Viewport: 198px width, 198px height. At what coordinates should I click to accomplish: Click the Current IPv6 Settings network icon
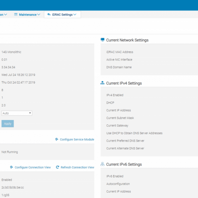coord(103,164)
